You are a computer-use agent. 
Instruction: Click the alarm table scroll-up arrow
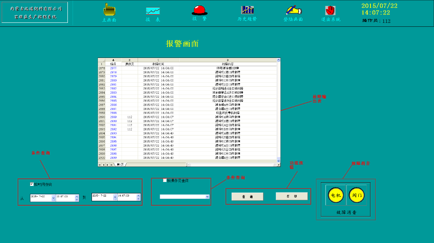(x=279, y=60)
